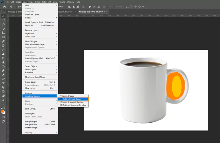Select the Frame tool
The width and height of the screenshot is (220, 143).
tap(3, 37)
